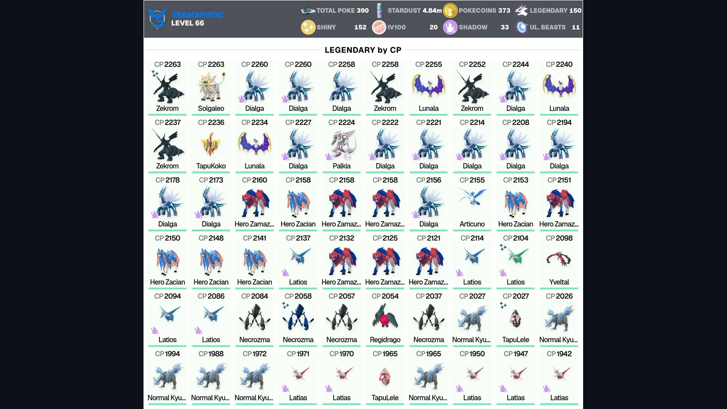Open the TapuLele CP 1965 card

tap(385, 377)
